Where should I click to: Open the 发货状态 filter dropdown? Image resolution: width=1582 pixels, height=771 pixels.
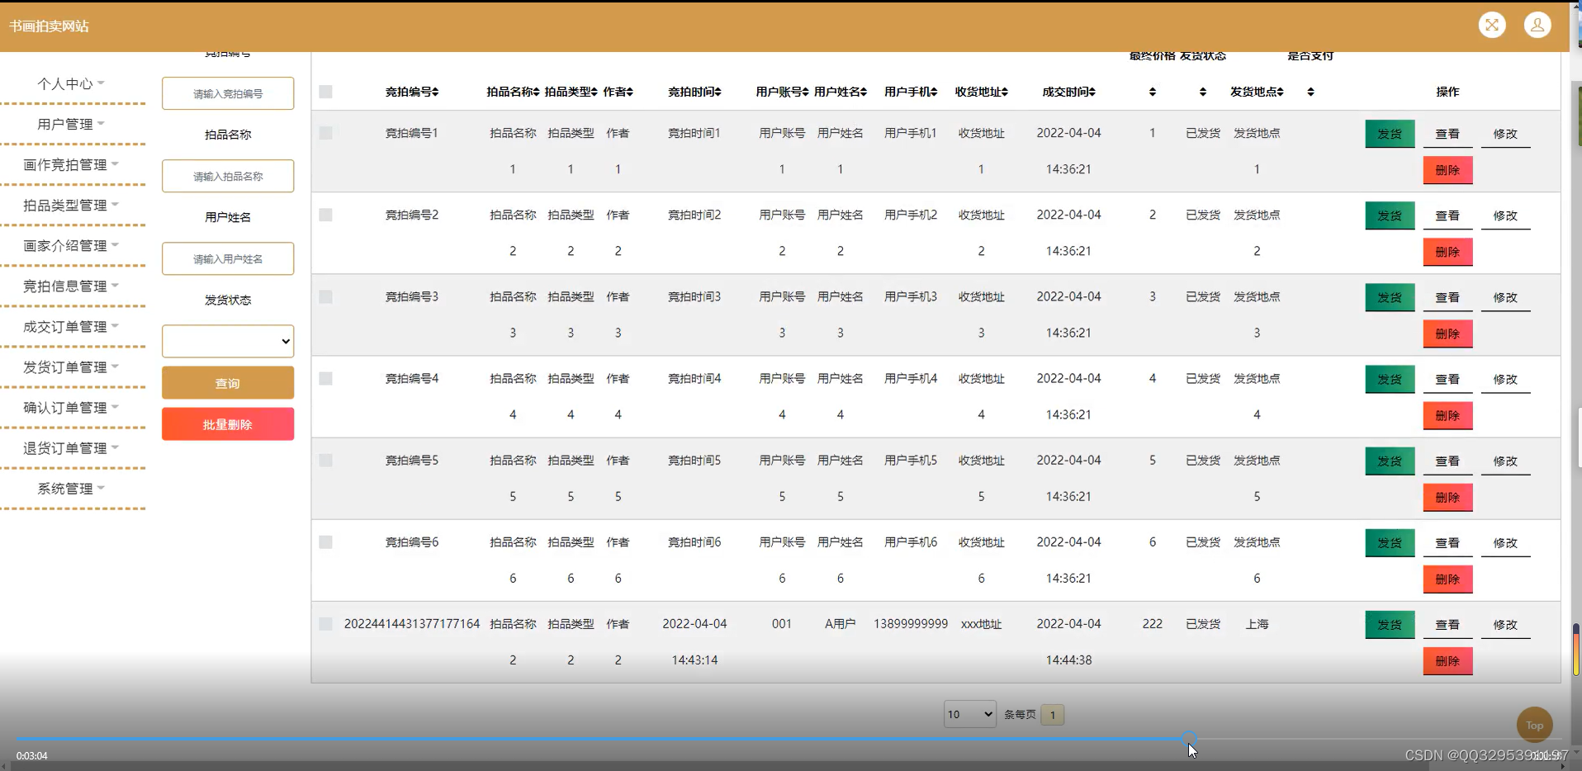pyautogui.click(x=228, y=341)
